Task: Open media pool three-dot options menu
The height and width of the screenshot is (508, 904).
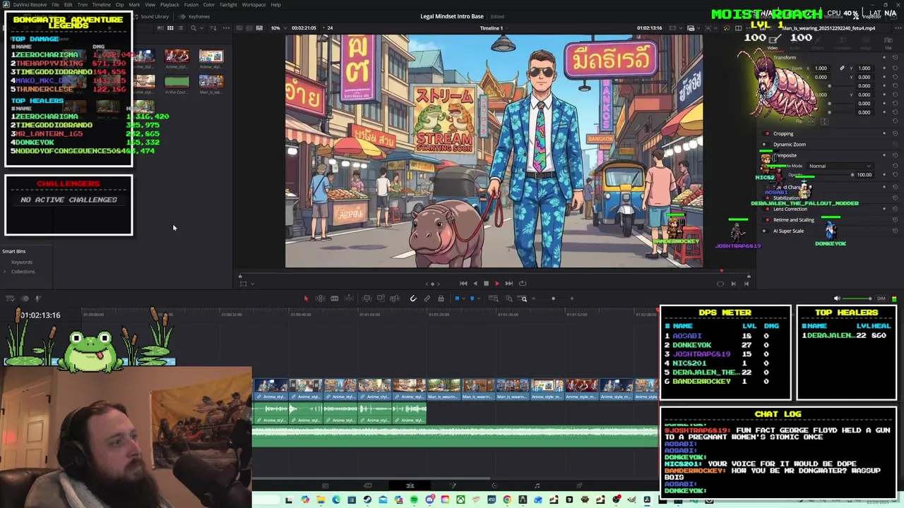Action: [226, 28]
